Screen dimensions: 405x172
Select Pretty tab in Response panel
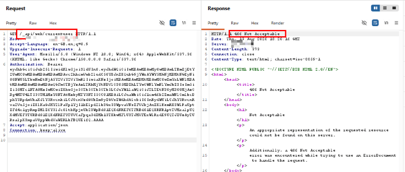pos(213,23)
